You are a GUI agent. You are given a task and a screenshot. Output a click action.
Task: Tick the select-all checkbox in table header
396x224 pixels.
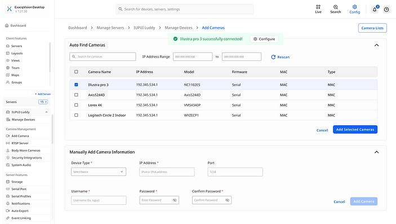pos(76,72)
